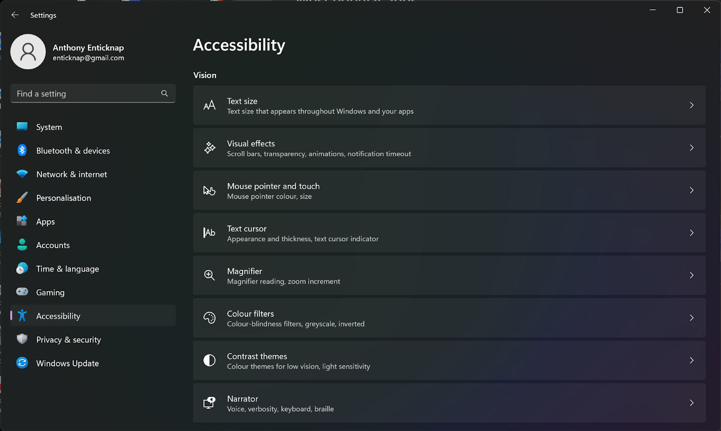Click 'Voice, verbosity, keyboard, braille' text
This screenshot has width=721, height=431.
point(280,409)
